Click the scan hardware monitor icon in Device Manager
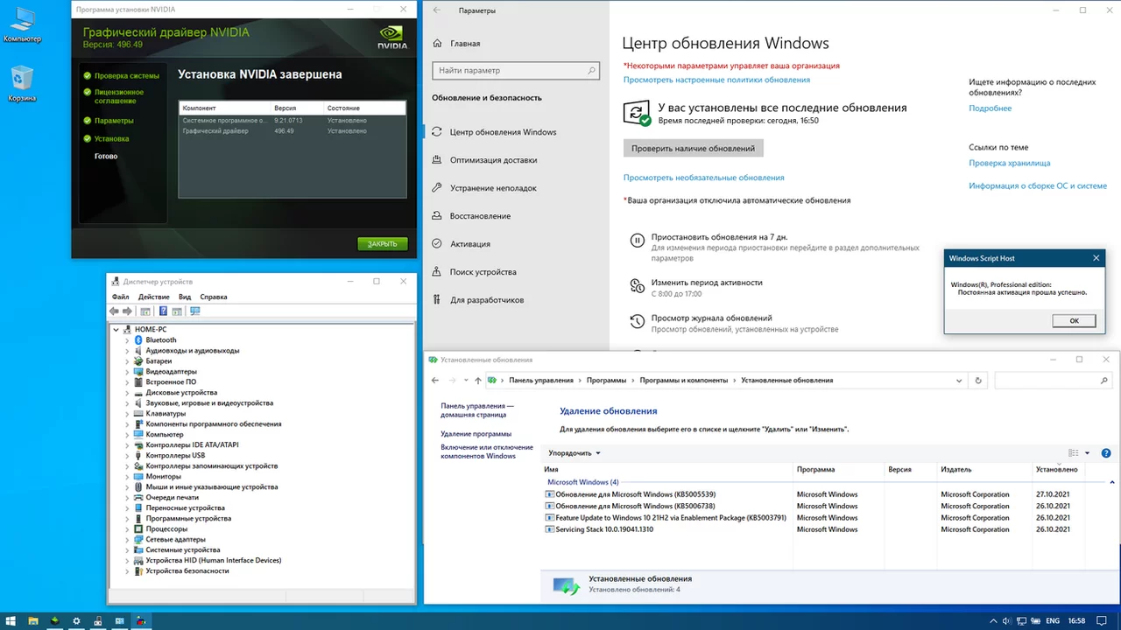The height and width of the screenshot is (630, 1121). [x=194, y=311]
